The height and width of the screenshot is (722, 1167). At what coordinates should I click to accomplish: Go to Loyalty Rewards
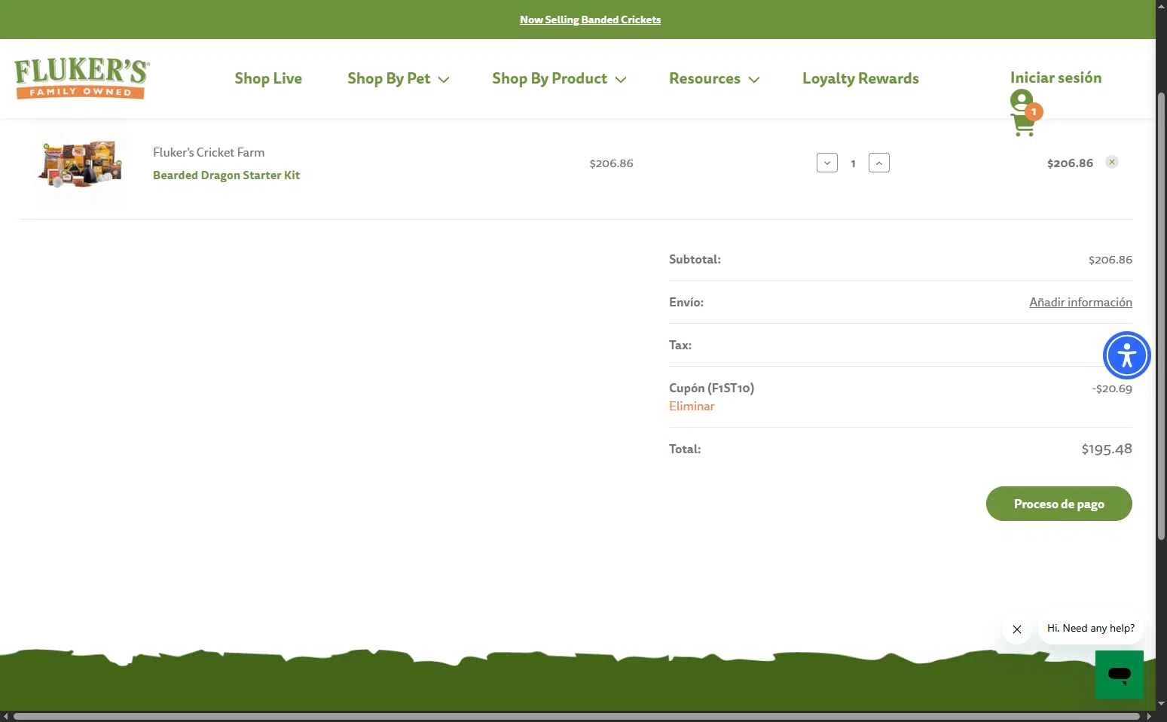[860, 78]
